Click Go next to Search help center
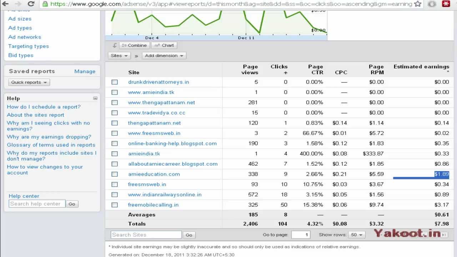Image resolution: width=457 pixels, height=257 pixels. (x=72, y=204)
